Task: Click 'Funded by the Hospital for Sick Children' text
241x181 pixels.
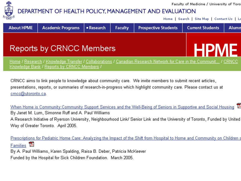Action: click(x=72, y=158)
